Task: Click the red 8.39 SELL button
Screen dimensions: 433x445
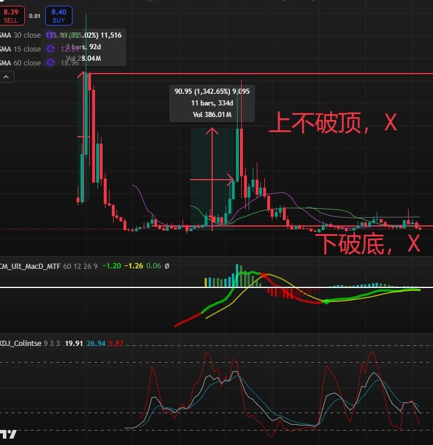Action: 12,16
